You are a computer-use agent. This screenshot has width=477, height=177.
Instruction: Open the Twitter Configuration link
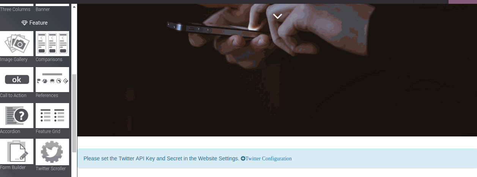point(269,158)
